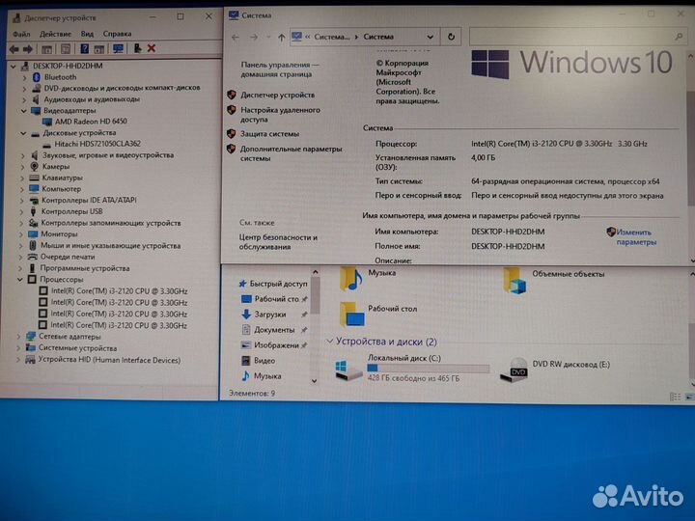Open the Файл menu in Device Manager
The image size is (695, 521).
21,34
